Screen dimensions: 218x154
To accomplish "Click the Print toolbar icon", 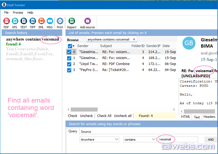I will click(x=60, y=21).
